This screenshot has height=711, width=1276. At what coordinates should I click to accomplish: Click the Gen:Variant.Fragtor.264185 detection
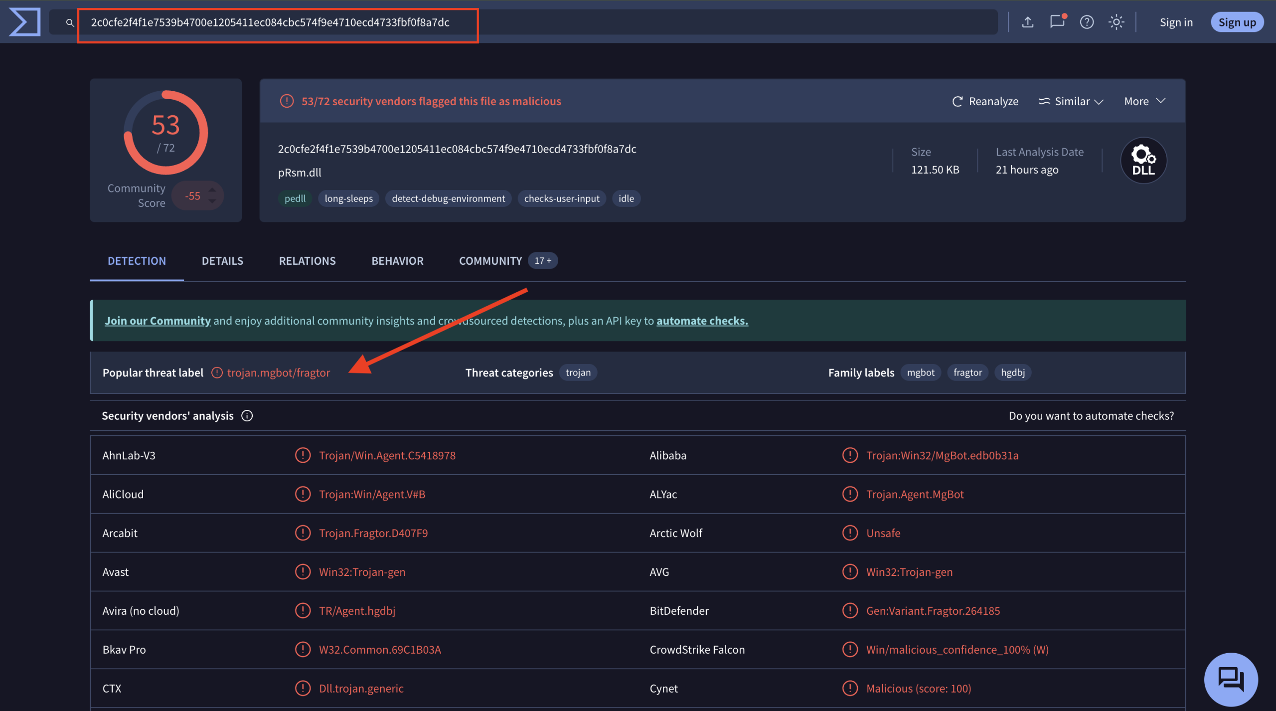click(x=933, y=611)
